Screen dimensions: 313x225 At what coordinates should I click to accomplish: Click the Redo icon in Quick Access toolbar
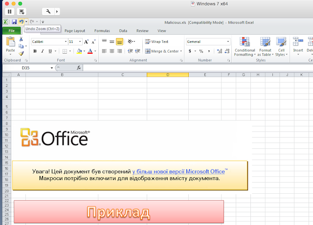tap(32, 22)
